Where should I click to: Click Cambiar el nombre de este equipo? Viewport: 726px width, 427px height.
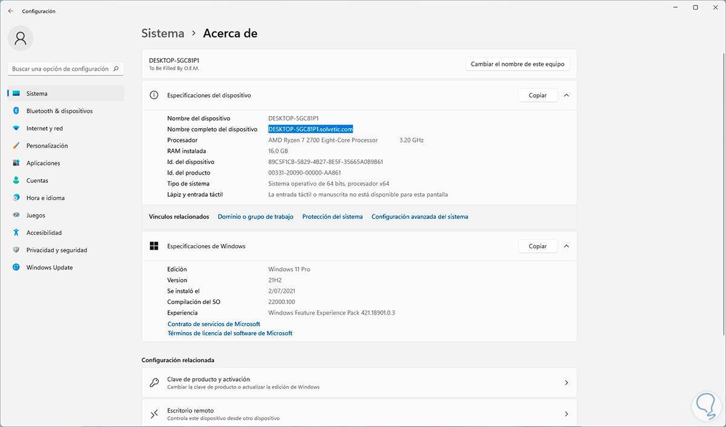pyautogui.click(x=517, y=64)
